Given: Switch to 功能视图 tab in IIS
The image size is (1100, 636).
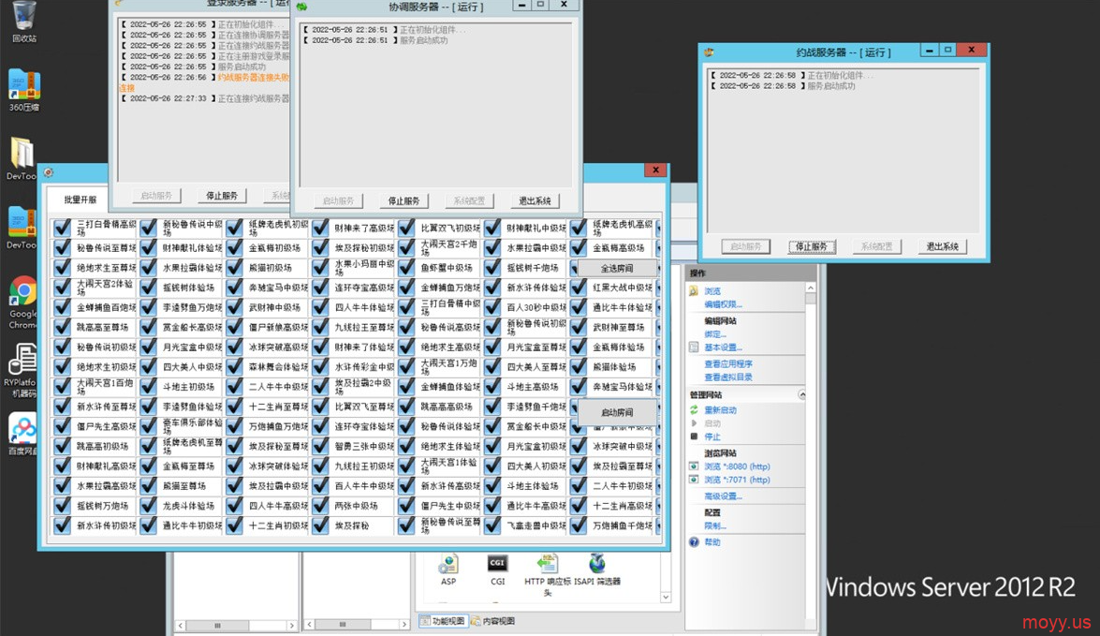Looking at the screenshot, I should coord(443,621).
